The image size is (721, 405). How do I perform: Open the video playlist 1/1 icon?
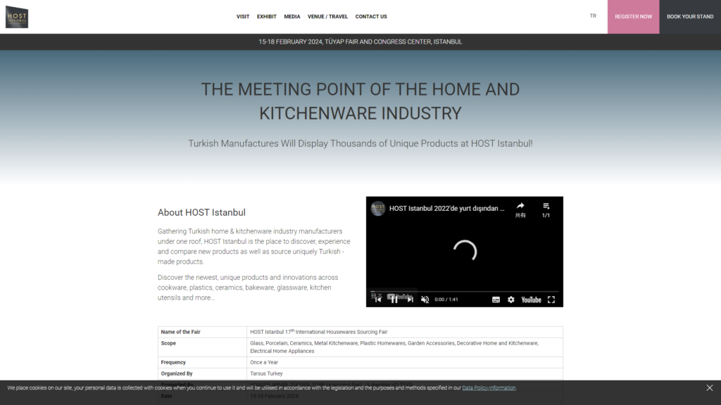coord(546,210)
